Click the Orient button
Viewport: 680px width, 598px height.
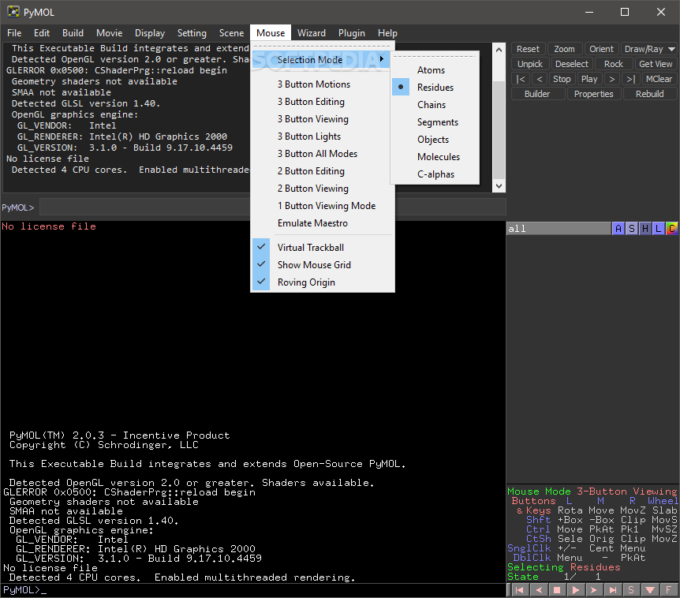click(601, 49)
